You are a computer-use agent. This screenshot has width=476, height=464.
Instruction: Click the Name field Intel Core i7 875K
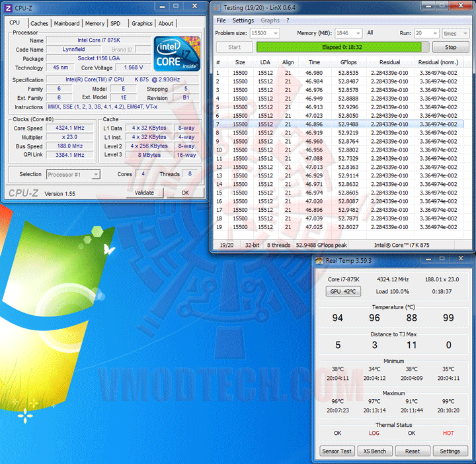point(99,40)
